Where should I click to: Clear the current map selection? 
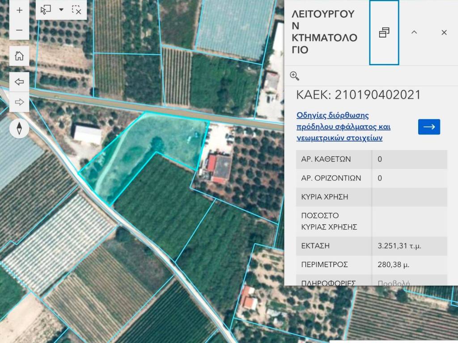click(x=76, y=10)
